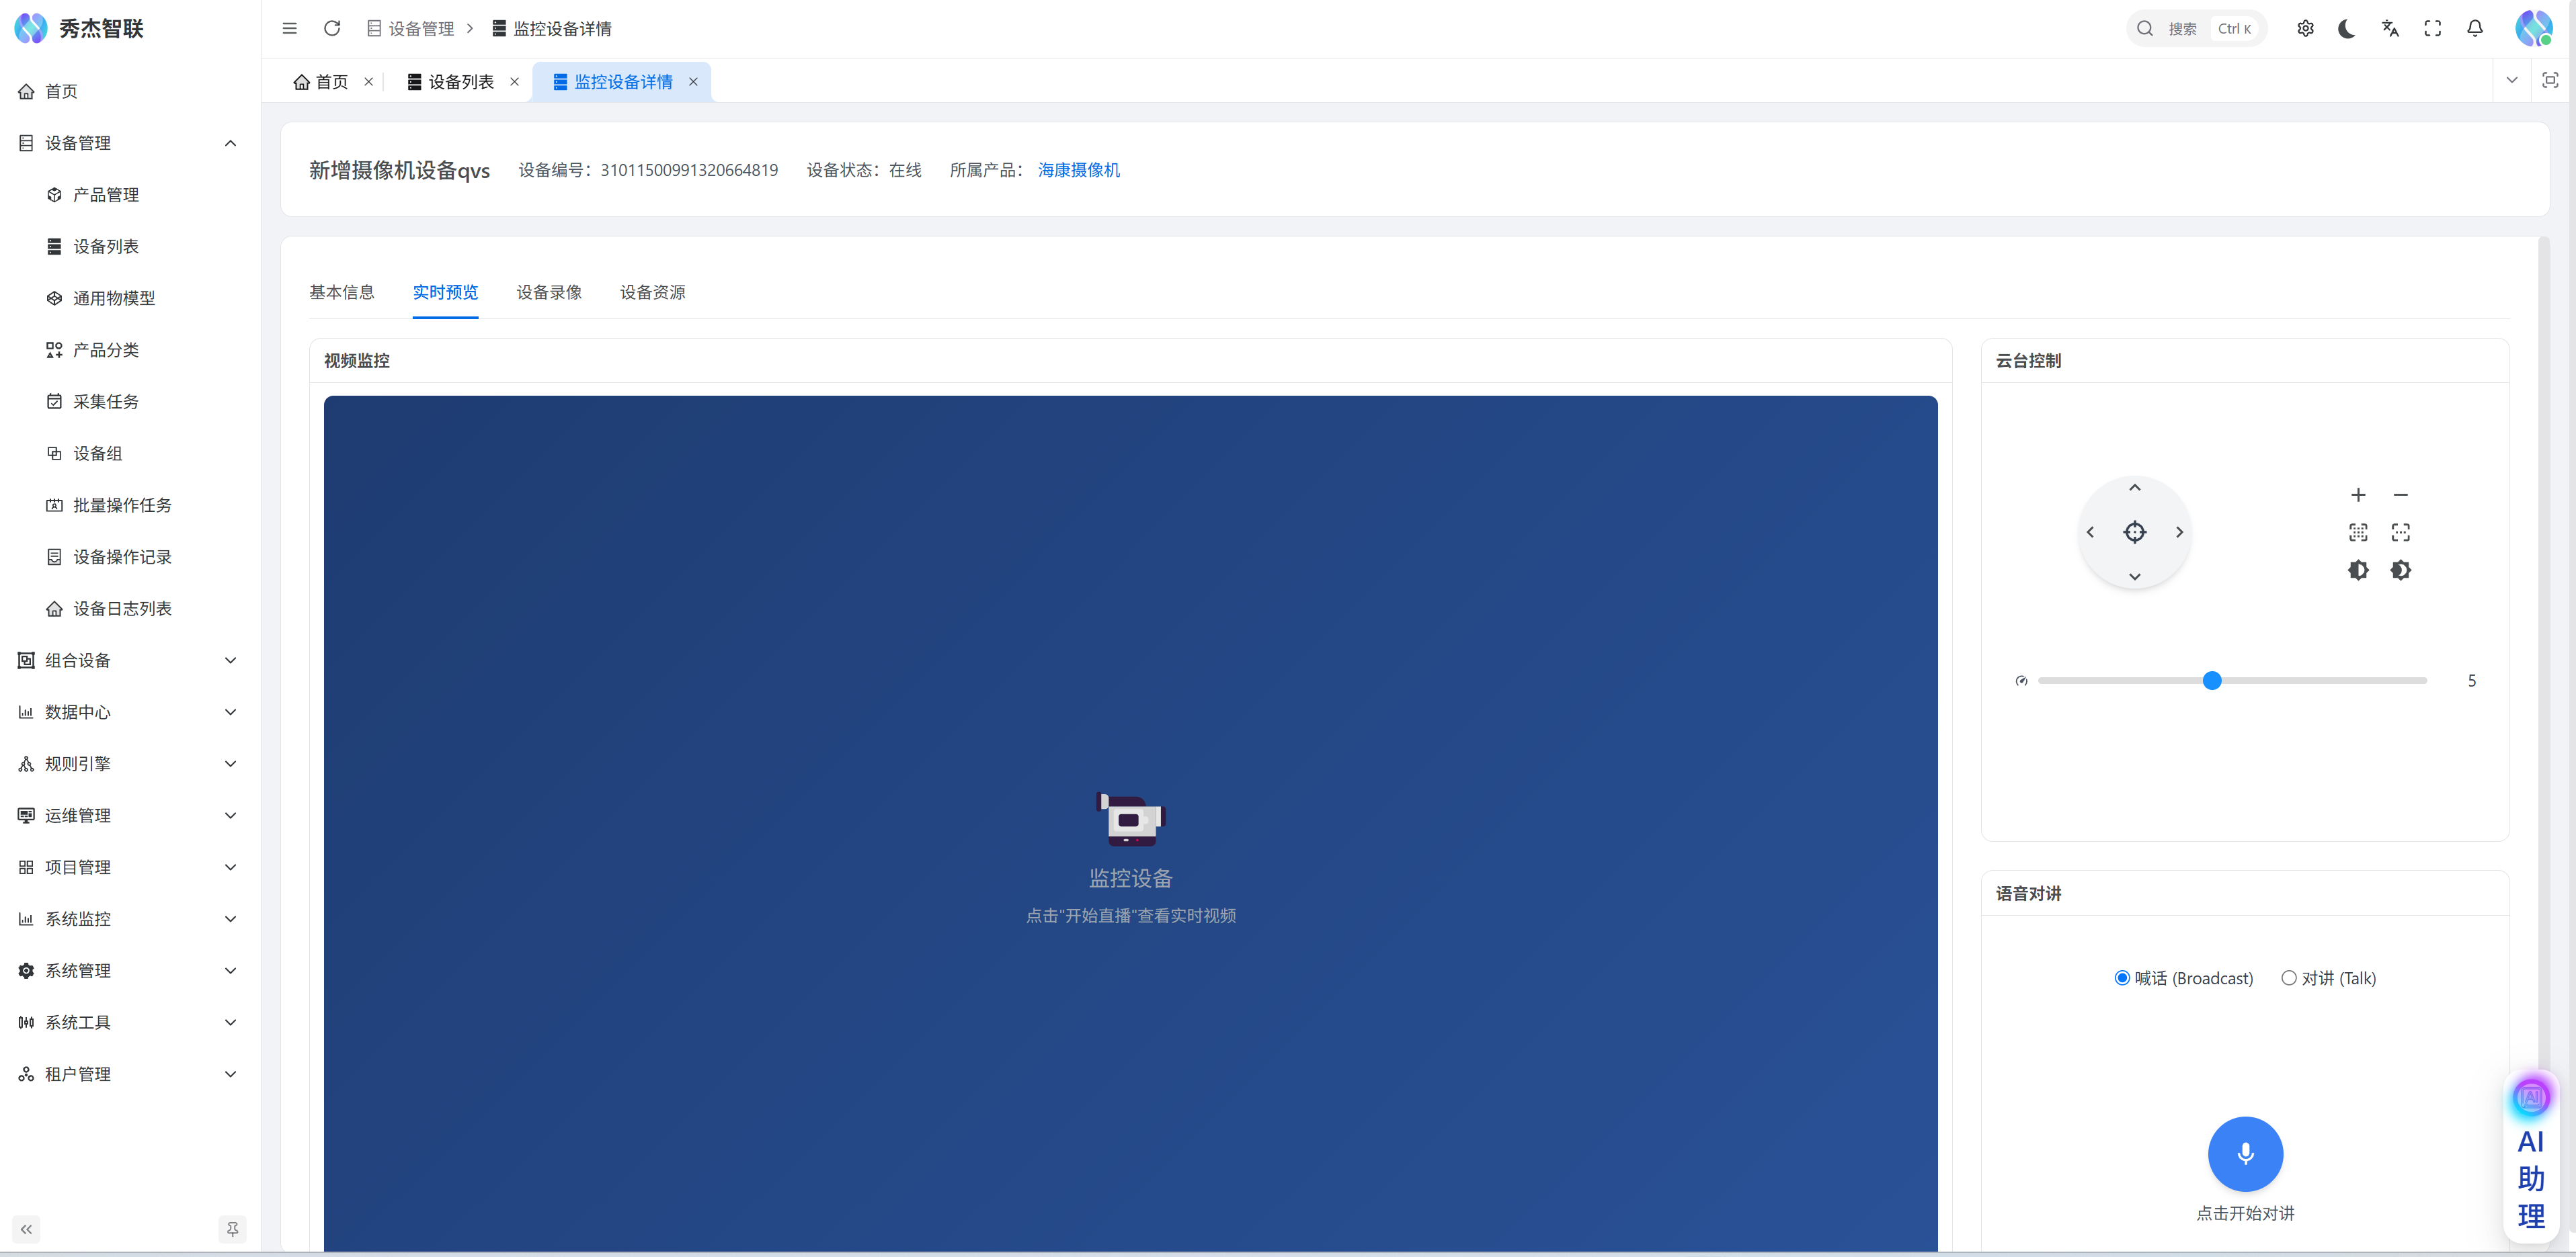Open the 基本信息 tab

pyautogui.click(x=341, y=292)
